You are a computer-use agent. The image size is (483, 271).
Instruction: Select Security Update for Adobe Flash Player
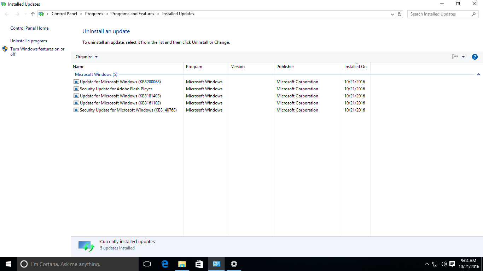coord(116,89)
